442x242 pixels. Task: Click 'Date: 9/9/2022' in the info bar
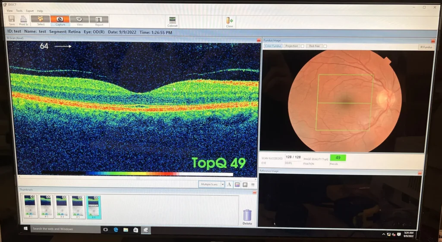pyautogui.click(x=122, y=32)
